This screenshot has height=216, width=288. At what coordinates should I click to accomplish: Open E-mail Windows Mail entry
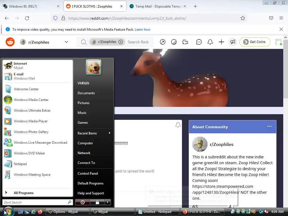coord(38,76)
